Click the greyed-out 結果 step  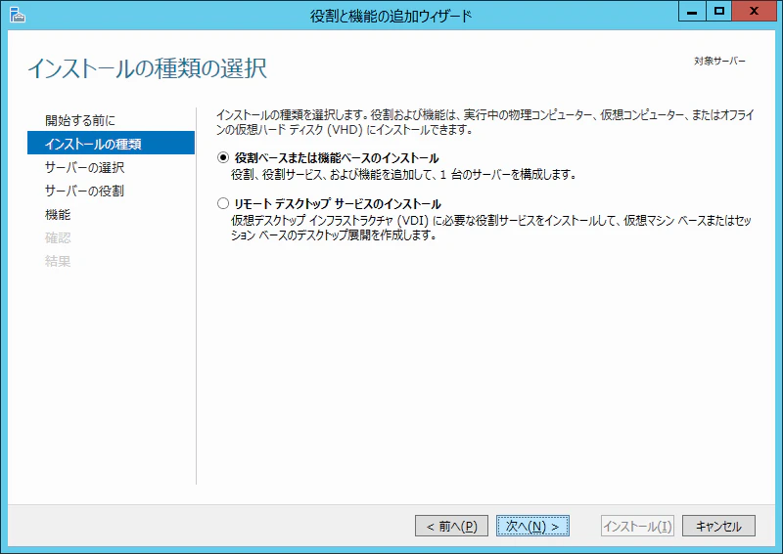[x=58, y=261]
